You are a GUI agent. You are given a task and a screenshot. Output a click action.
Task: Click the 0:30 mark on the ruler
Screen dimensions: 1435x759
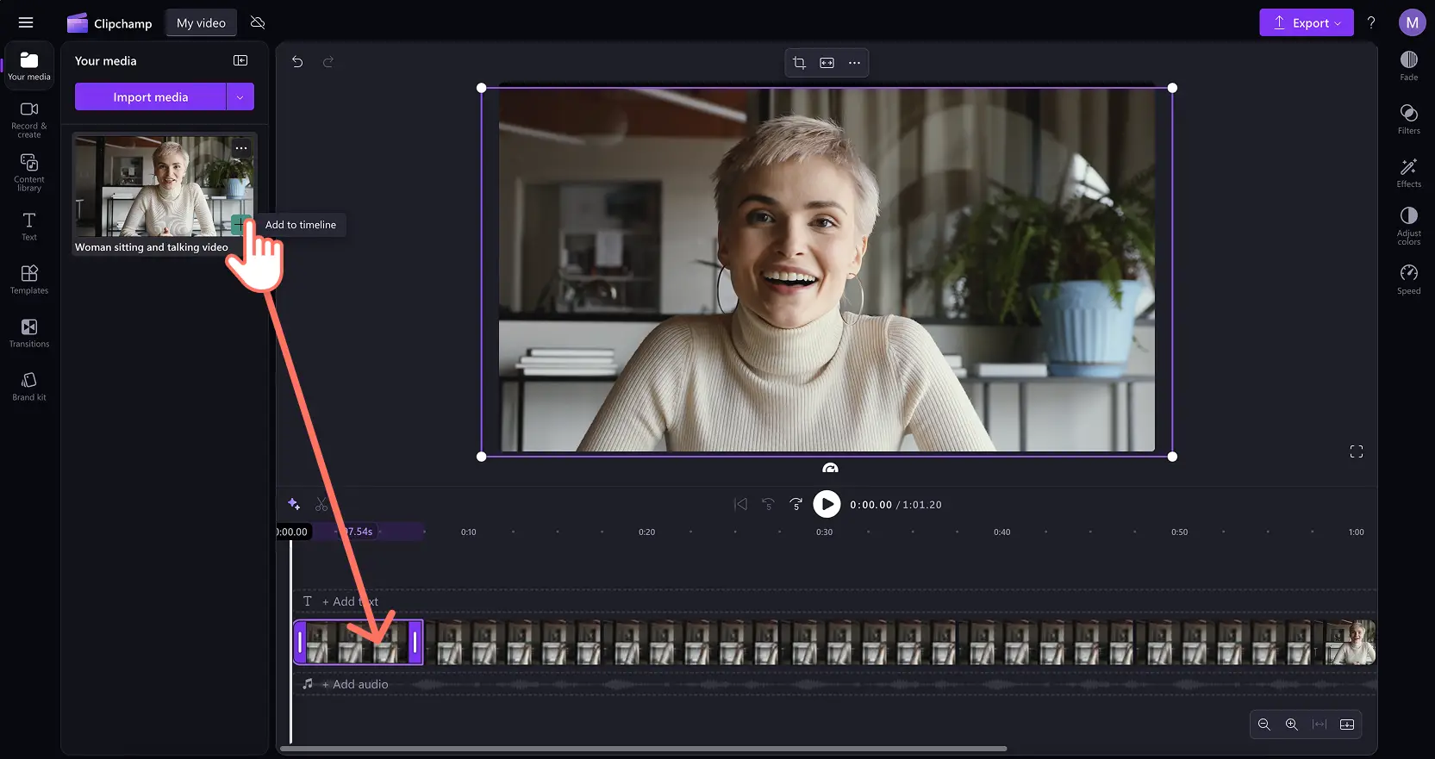(825, 532)
